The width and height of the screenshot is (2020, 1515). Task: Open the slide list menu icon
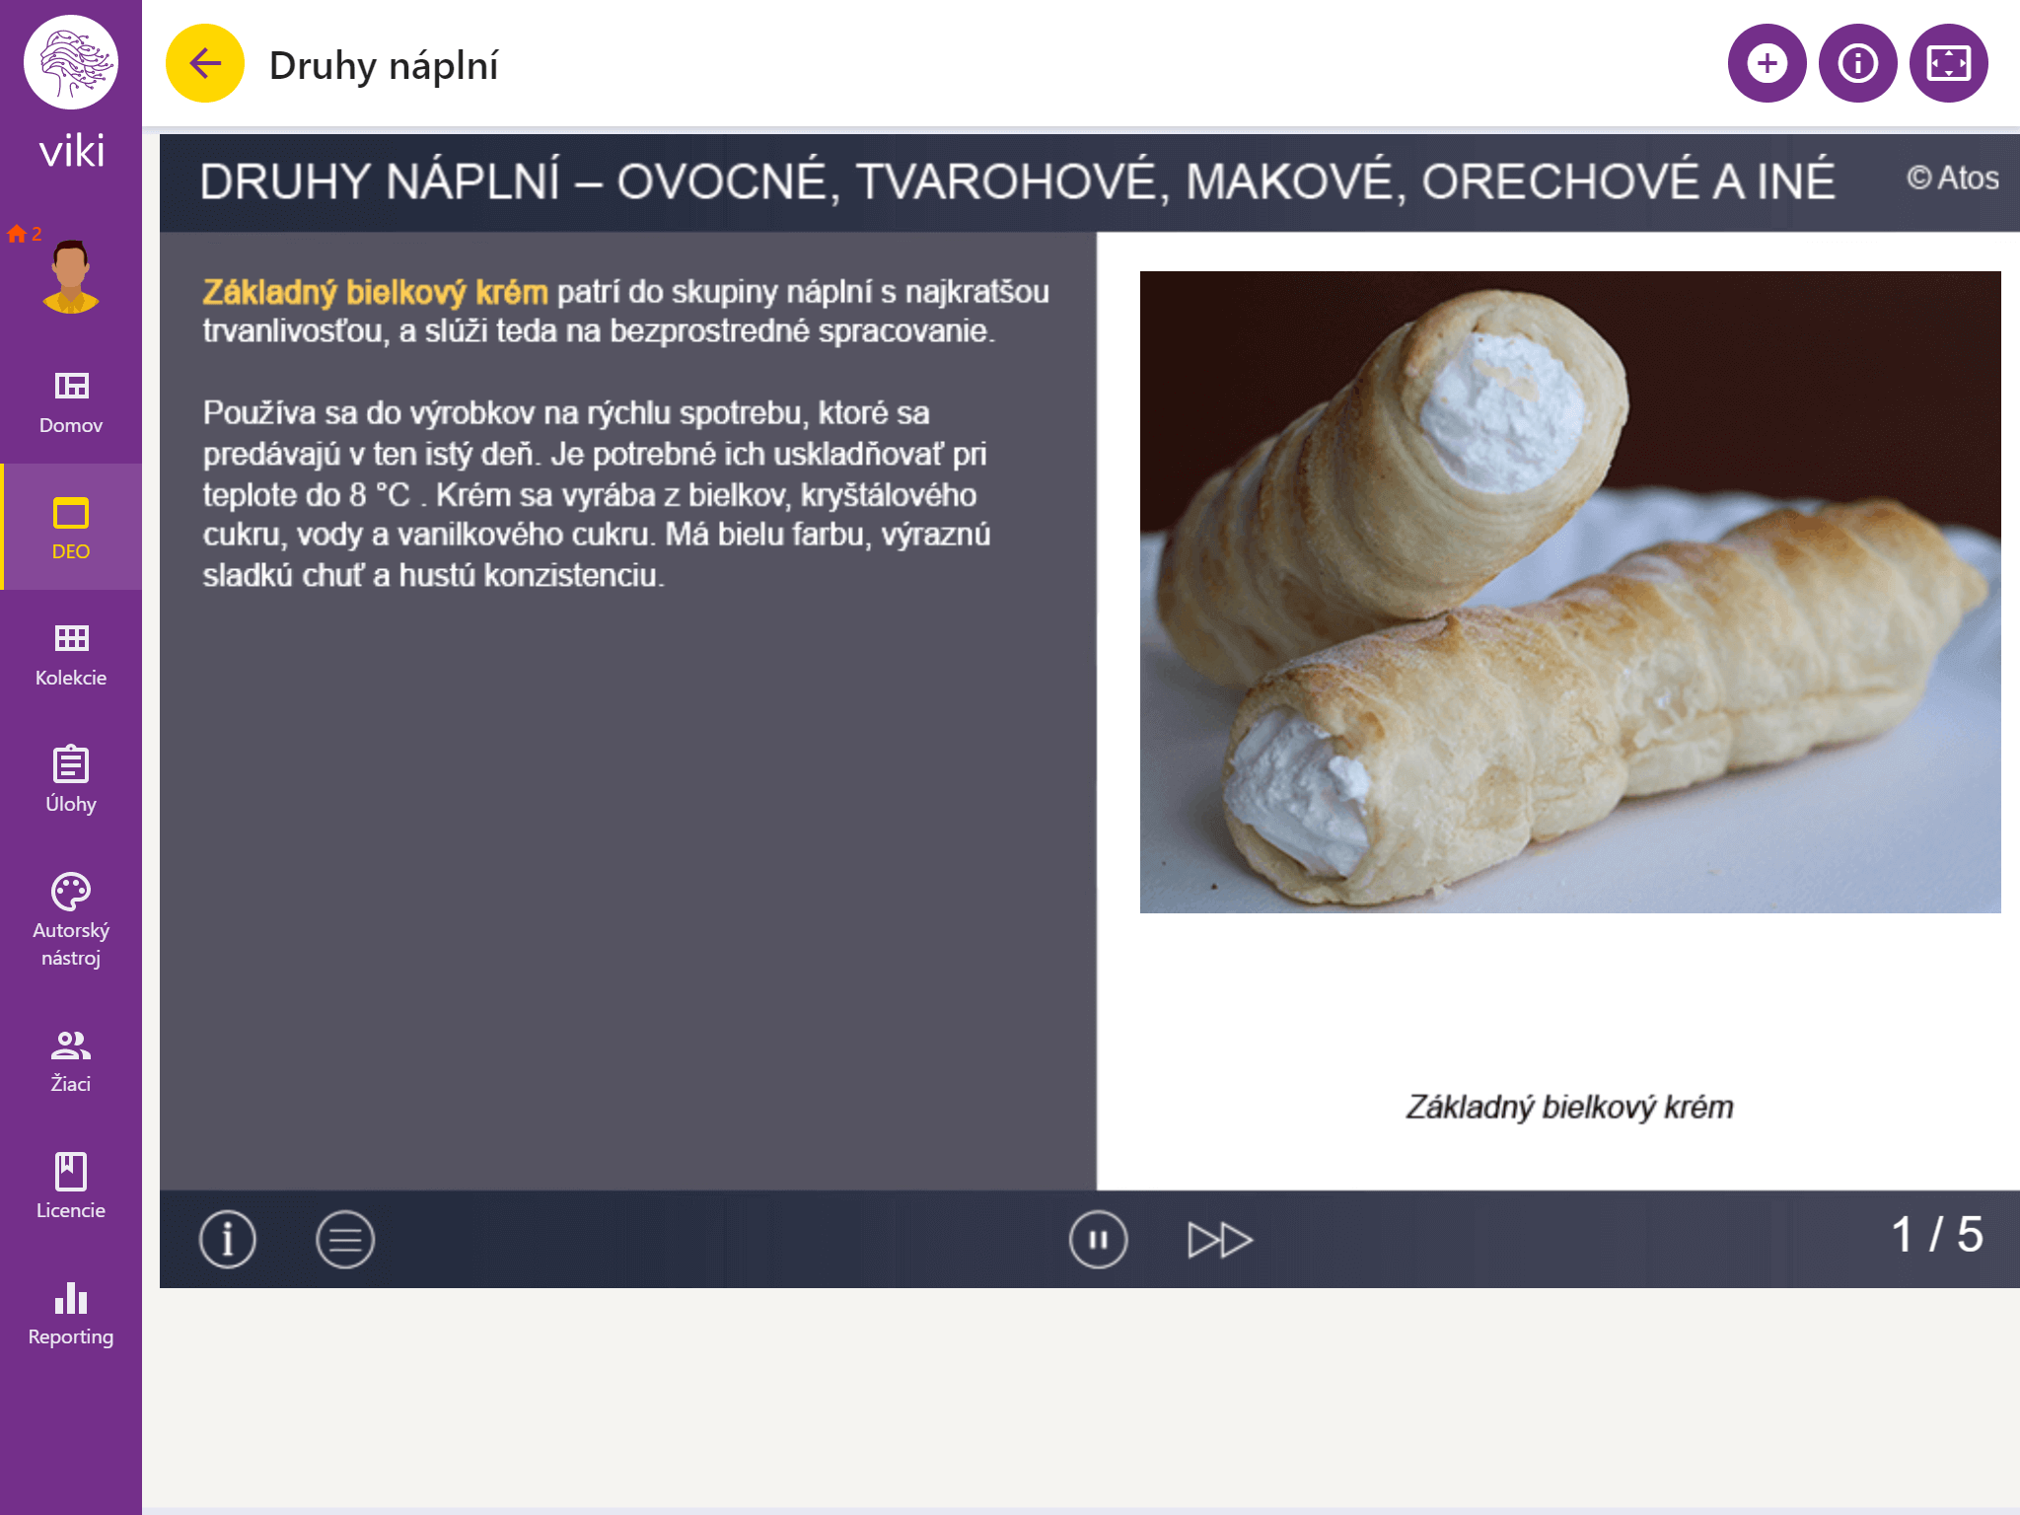click(345, 1239)
